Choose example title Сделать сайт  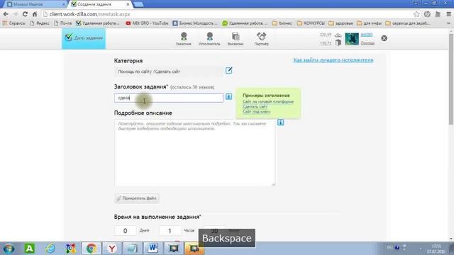(255, 107)
